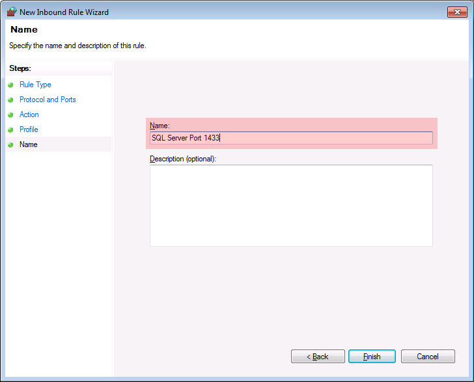The width and height of the screenshot is (474, 382).
Task: Close the New Inbound Rule Wizard window
Action: [457, 12]
